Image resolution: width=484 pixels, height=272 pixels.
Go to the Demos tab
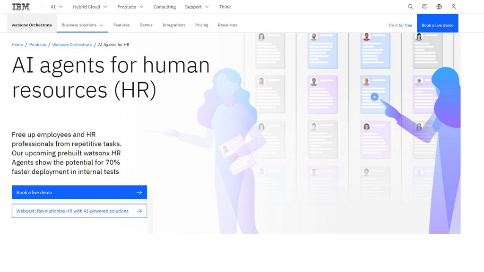click(146, 25)
